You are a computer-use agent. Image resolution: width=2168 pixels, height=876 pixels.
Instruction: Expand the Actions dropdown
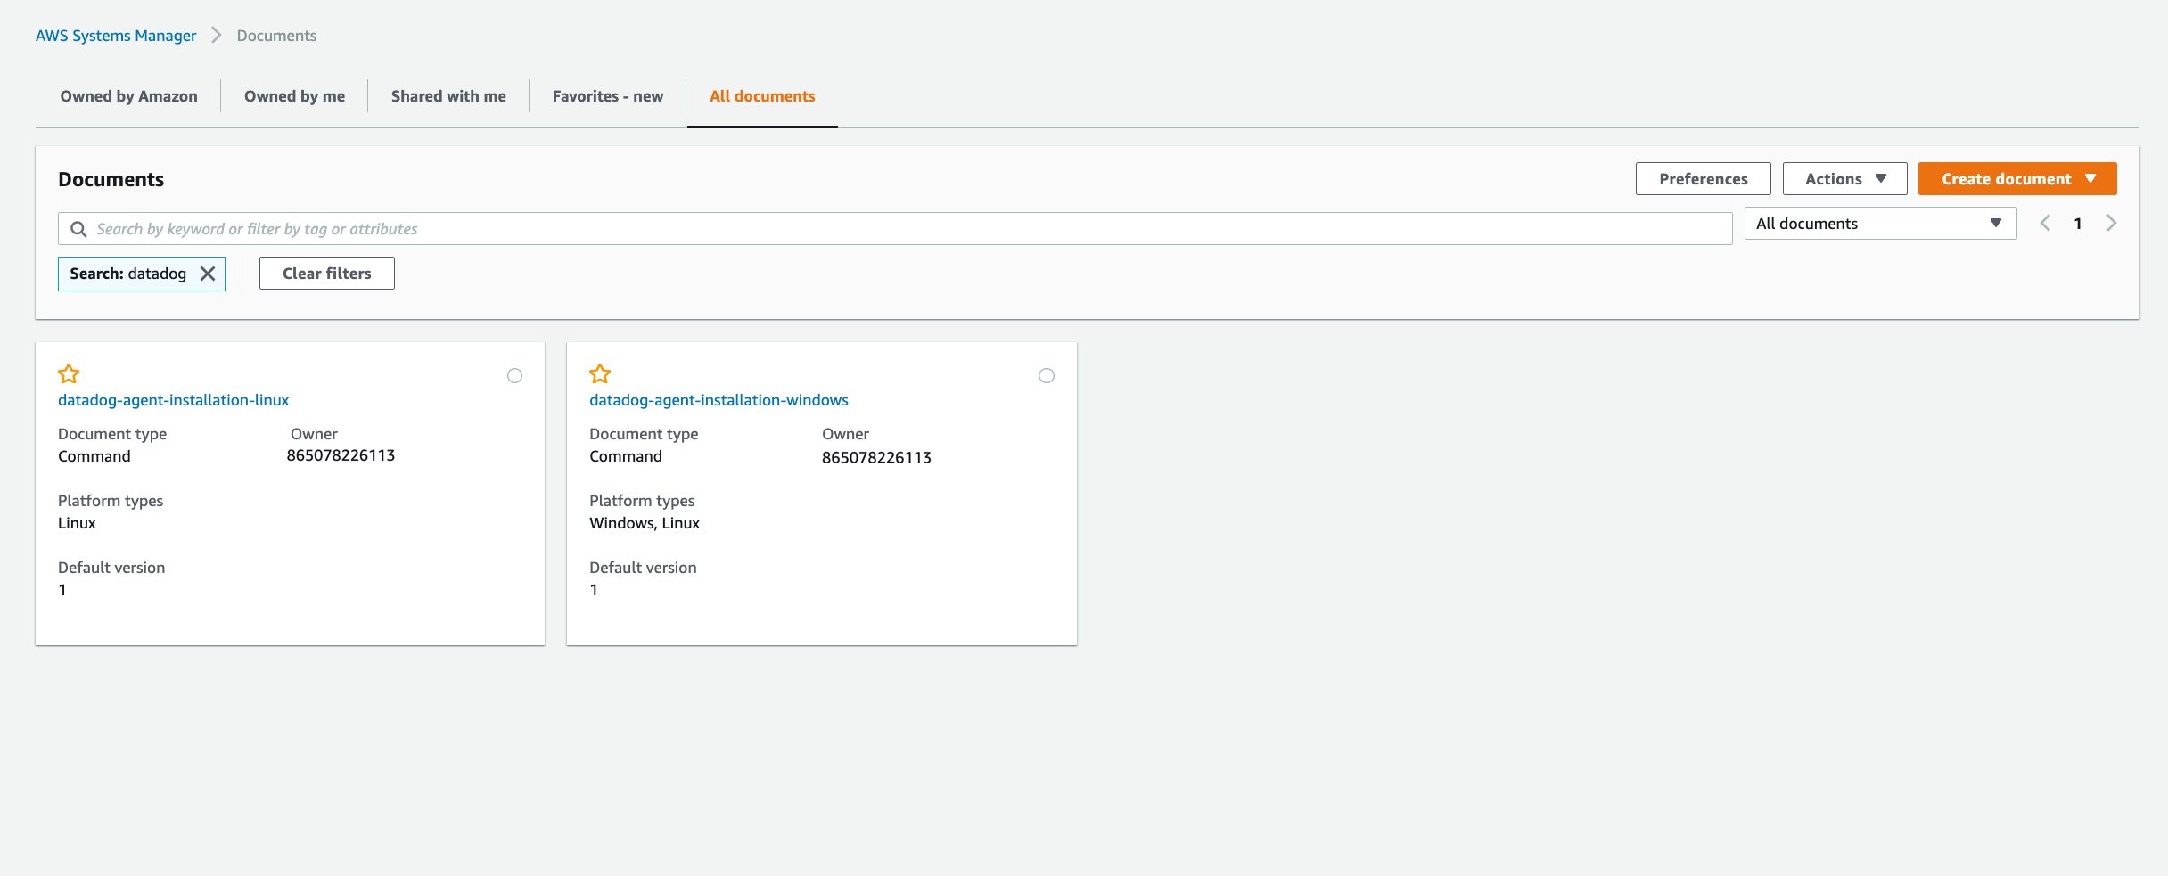pos(1844,178)
